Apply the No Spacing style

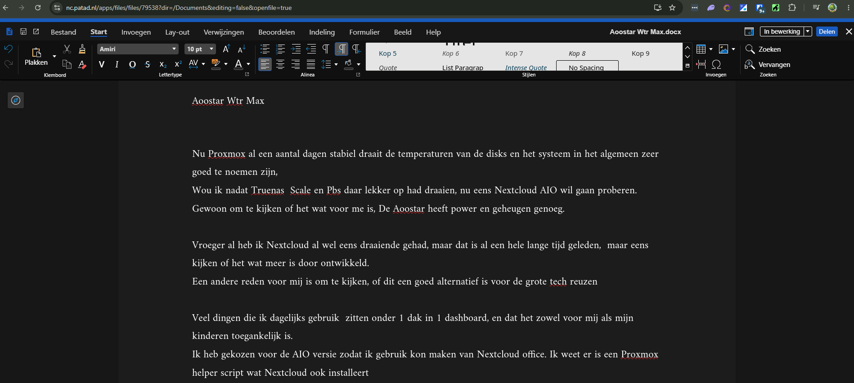[587, 66]
